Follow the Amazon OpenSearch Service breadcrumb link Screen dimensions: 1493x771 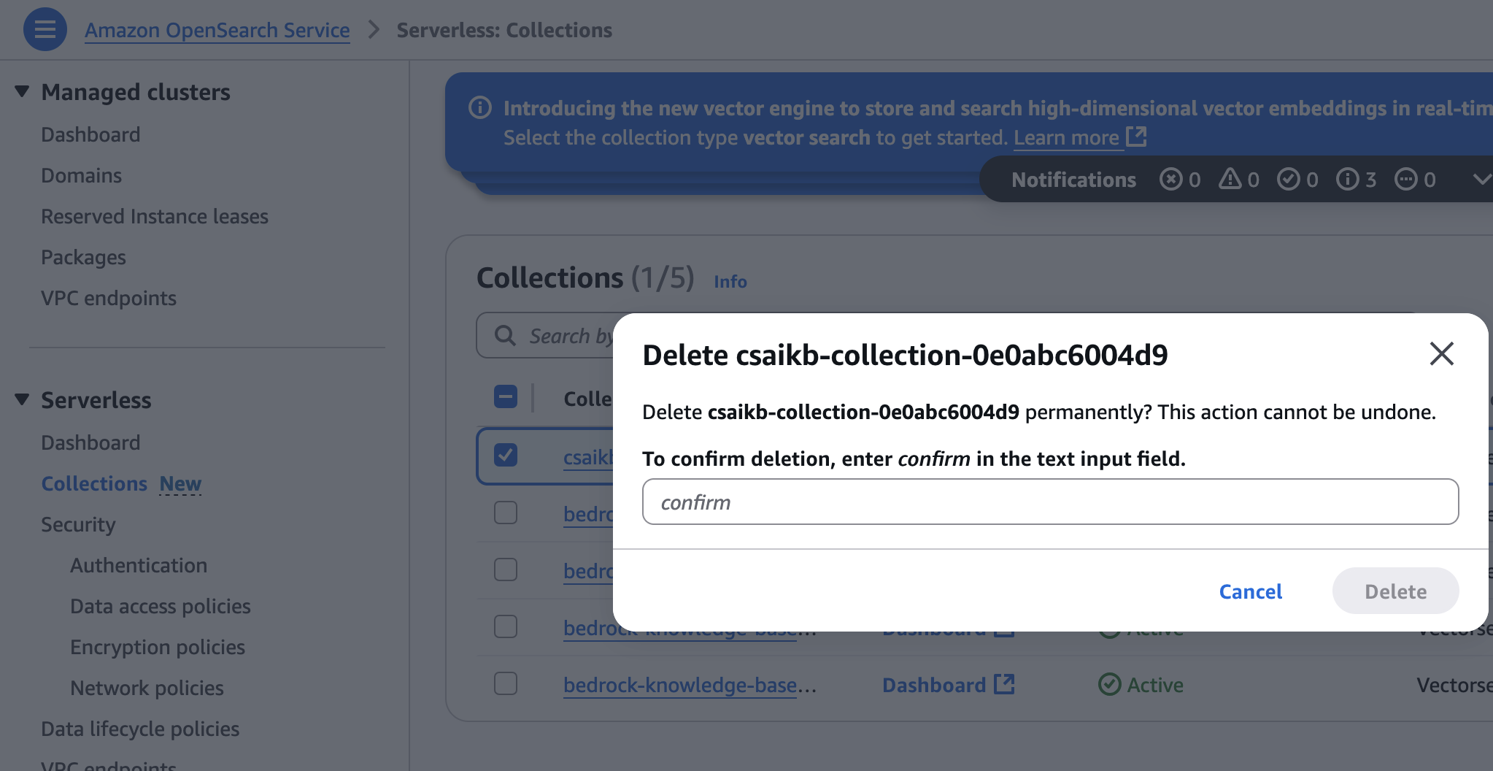pyautogui.click(x=217, y=30)
